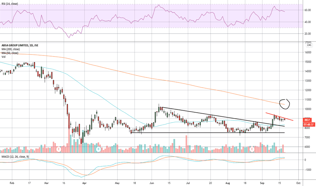This screenshot has width=316, height=186.
Task: Click the Mar date label on time axis
Action: coord(46,183)
